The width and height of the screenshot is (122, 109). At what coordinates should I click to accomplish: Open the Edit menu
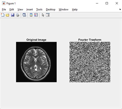point(12,9)
